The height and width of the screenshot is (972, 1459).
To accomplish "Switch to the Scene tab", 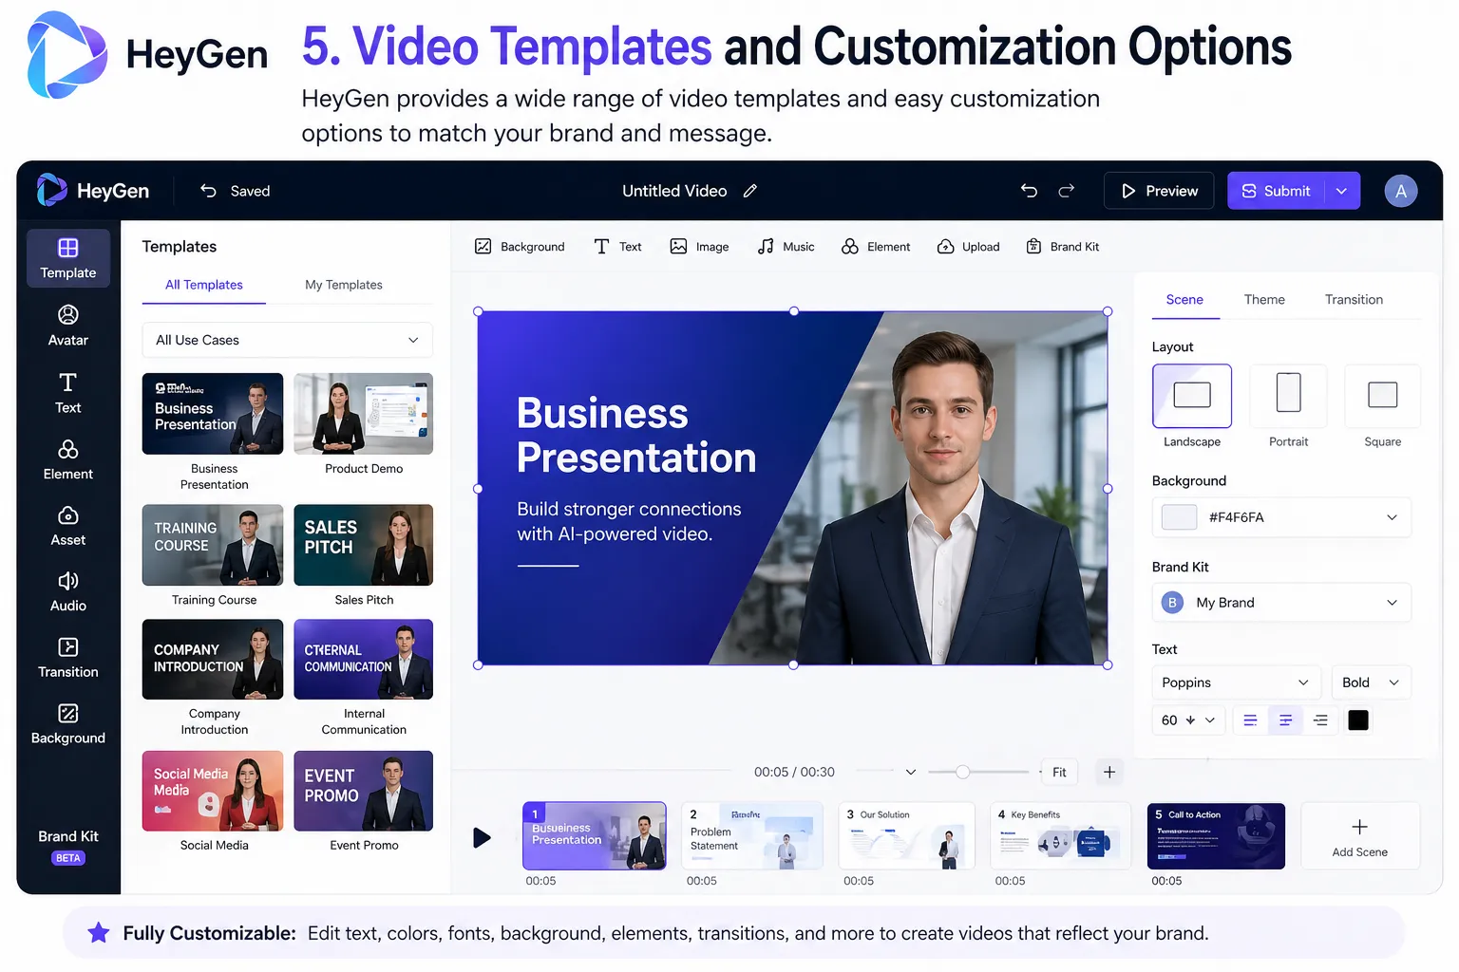I will pyautogui.click(x=1184, y=300).
